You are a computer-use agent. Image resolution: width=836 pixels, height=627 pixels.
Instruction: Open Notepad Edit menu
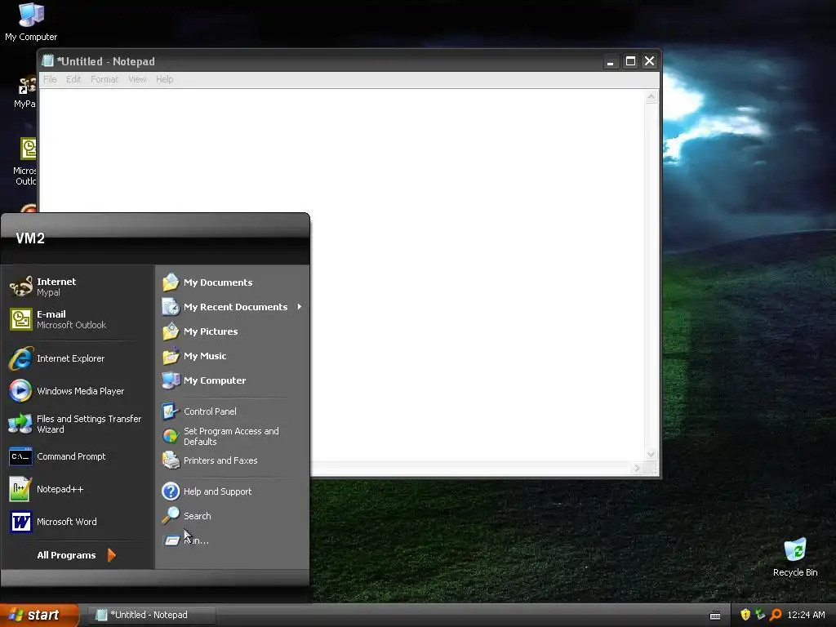point(73,79)
